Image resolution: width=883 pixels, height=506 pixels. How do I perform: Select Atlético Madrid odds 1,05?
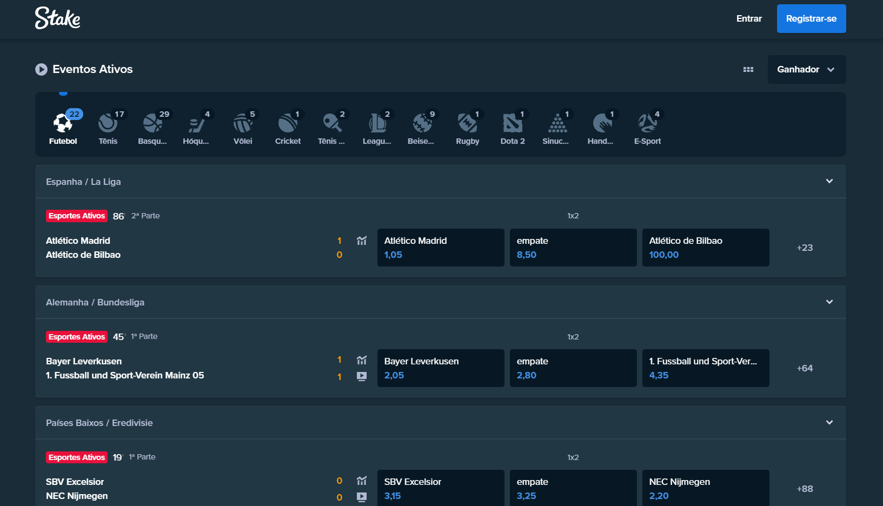coord(440,248)
